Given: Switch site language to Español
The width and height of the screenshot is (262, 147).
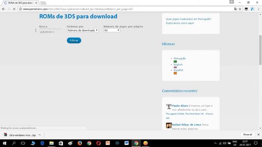Looking at the screenshot, I should (x=178, y=70).
